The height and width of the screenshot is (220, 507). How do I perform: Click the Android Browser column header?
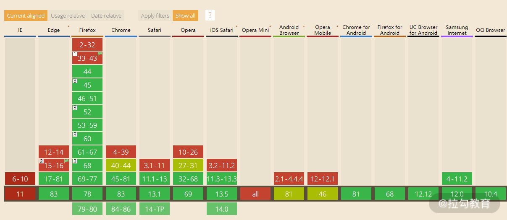pos(289,30)
